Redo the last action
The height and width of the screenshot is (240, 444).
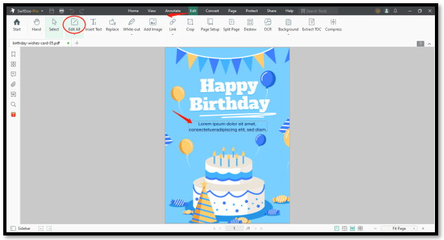coord(81,11)
